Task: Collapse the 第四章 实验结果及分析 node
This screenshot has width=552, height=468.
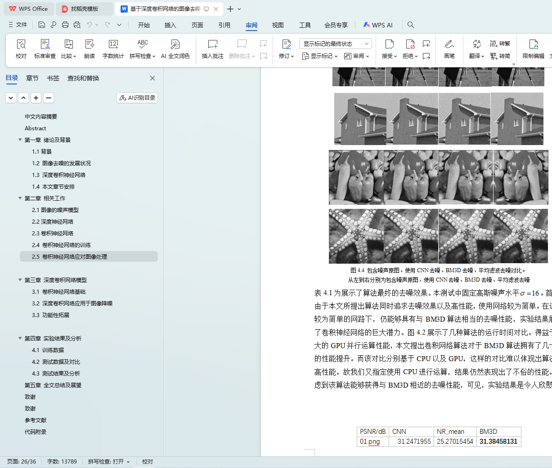Action: [20, 338]
